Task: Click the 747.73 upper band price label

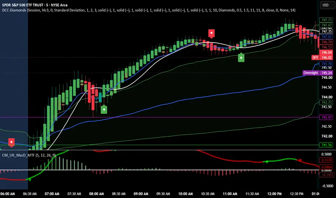Action: pyautogui.click(x=327, y=20)
